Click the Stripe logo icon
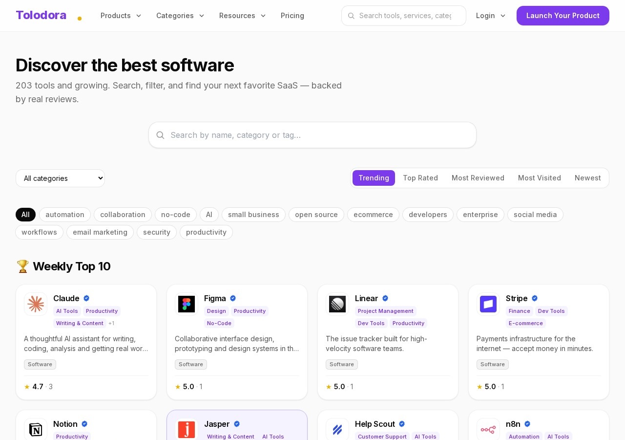The width and height of the screenshot is (625, 440). pos(488,304)
